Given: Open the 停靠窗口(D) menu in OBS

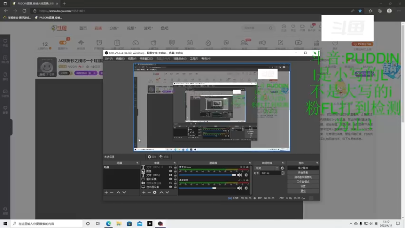Looking at the screenshot, I should tap(146, 59).
